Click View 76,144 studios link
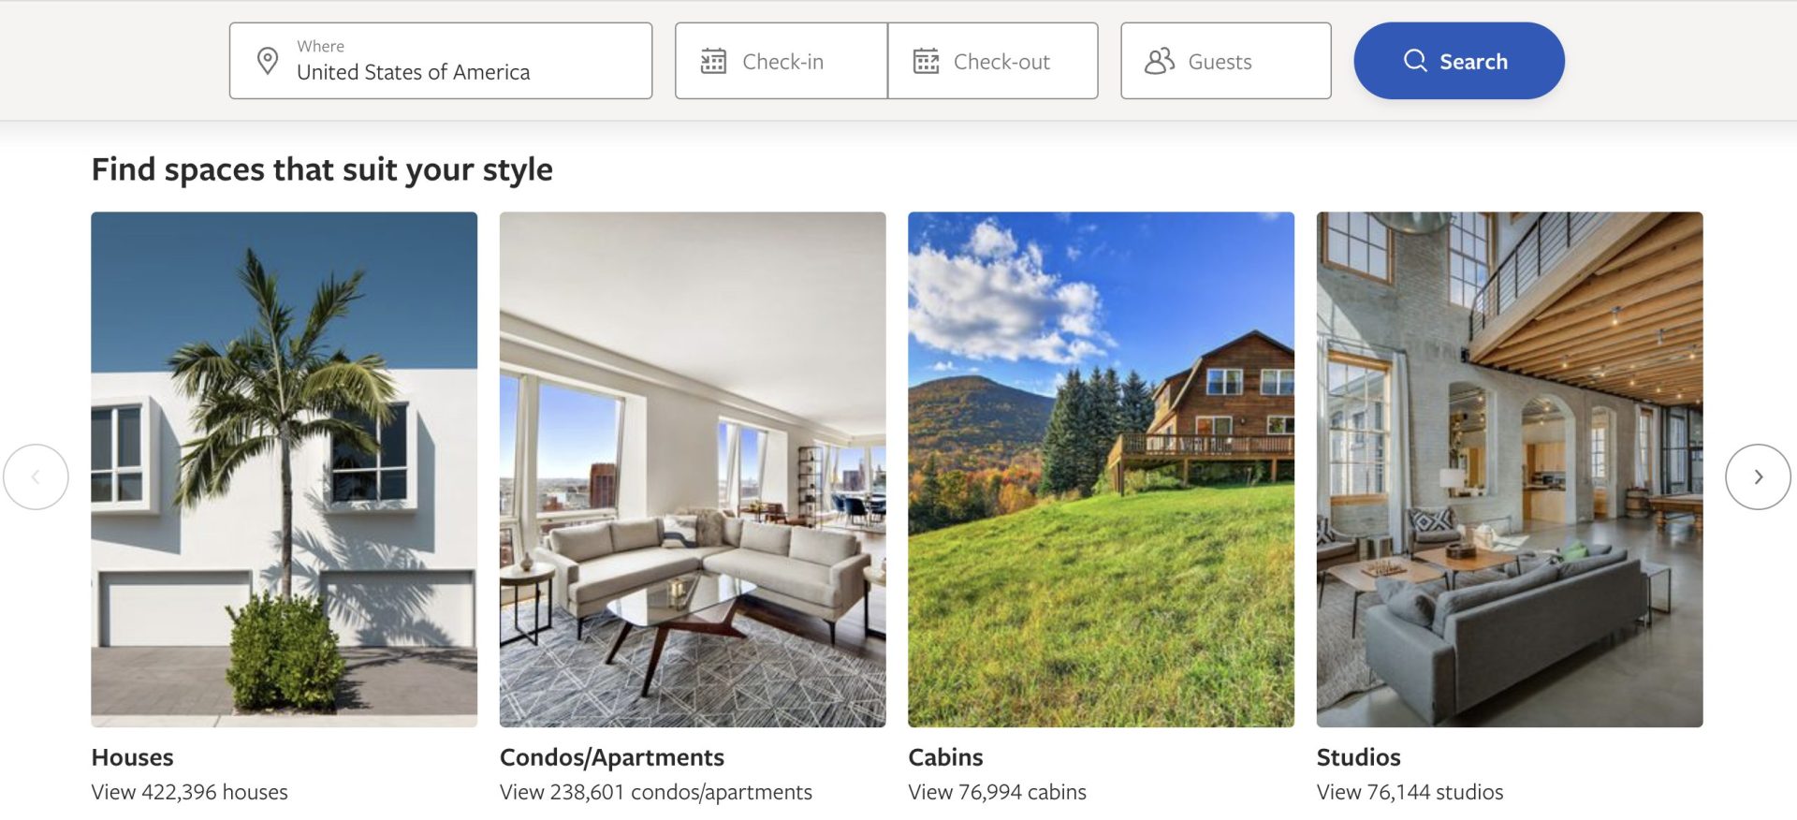 pos(1410,792)
